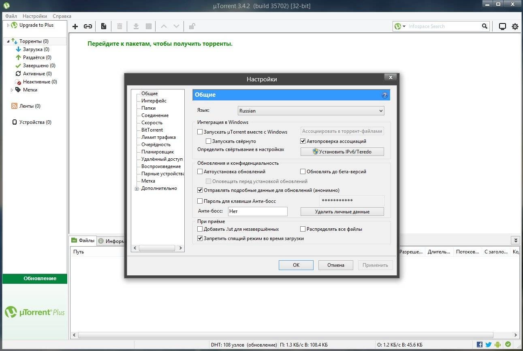Click the Add Torrent plus icon
The height and width of the screenshot is (351, 523).
point(75,26)
